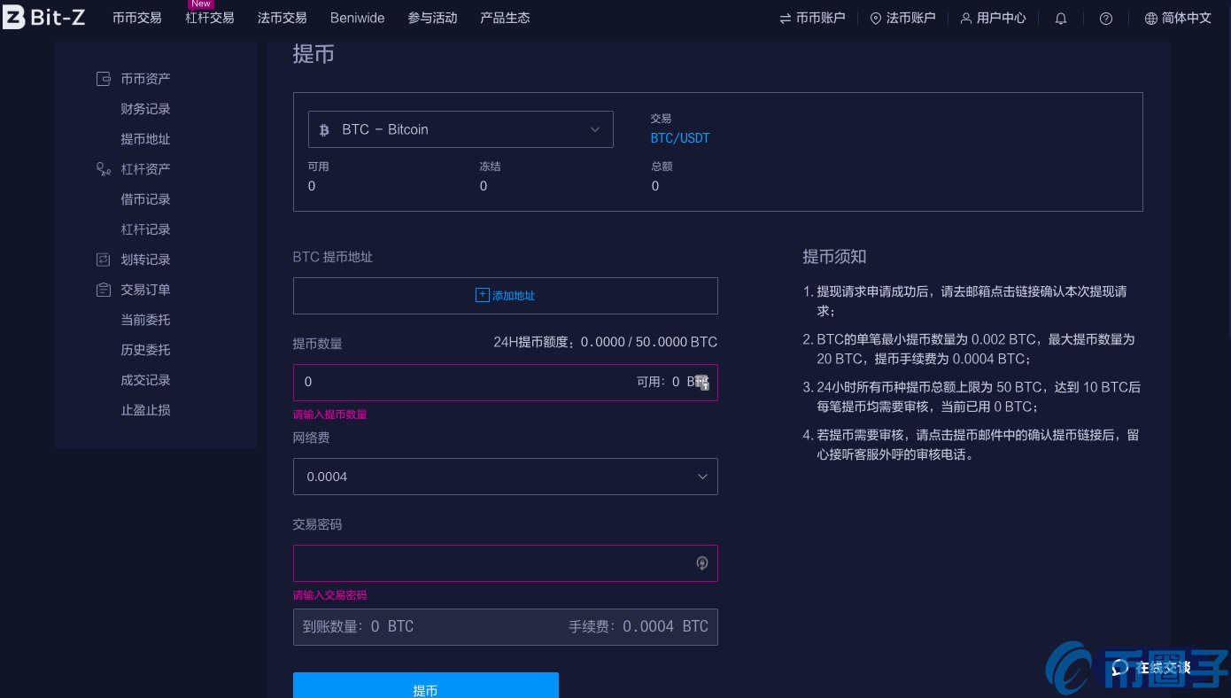The height and width of the screenshot is (698, 1231).
Task: Select 成交记录 in sidebar
Action: click(146, 380)
